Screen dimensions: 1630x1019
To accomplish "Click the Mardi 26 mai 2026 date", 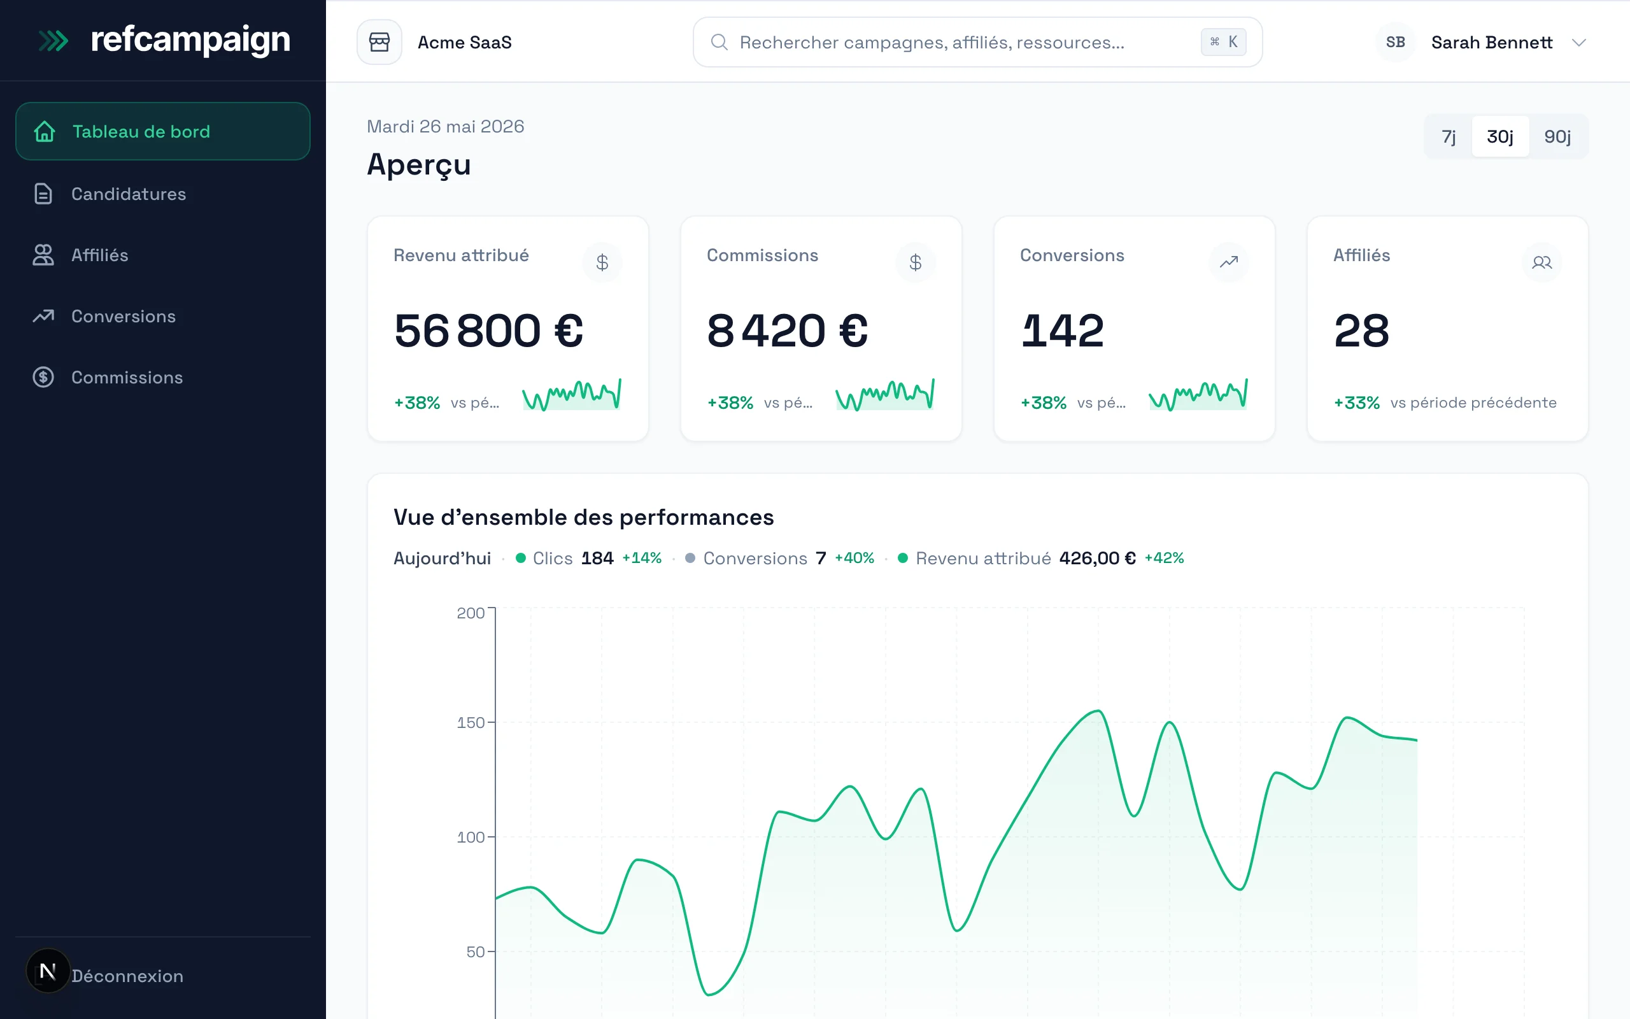I will click(445, 127).
